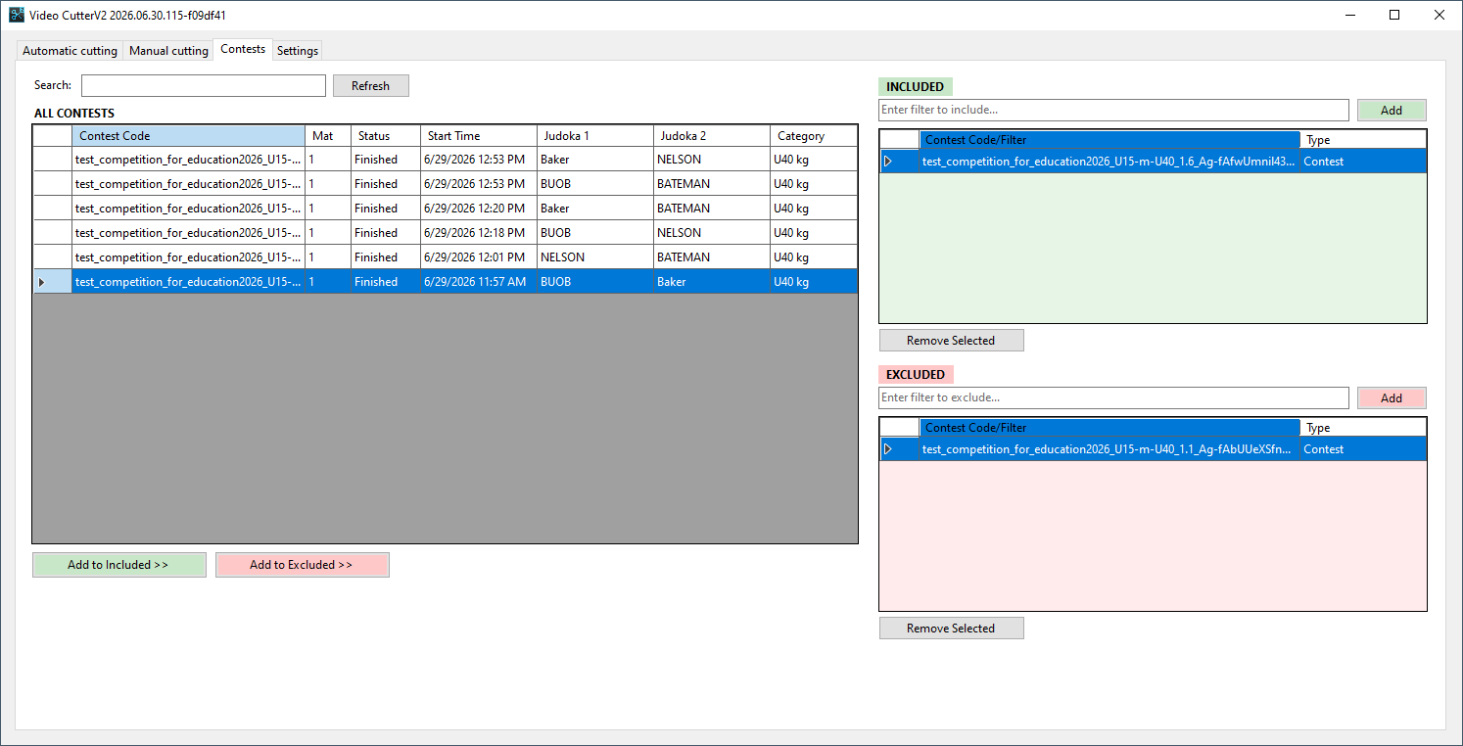This screenshot has width=1463, height=746.
Task: Maximize the Video Cutter window
Action: [1394, 15]
